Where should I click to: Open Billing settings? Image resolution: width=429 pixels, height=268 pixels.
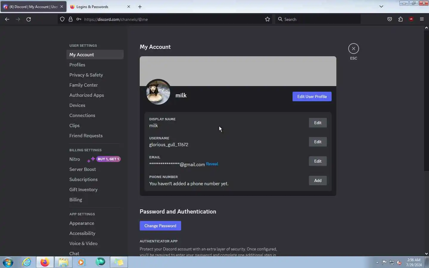[95, 200]
